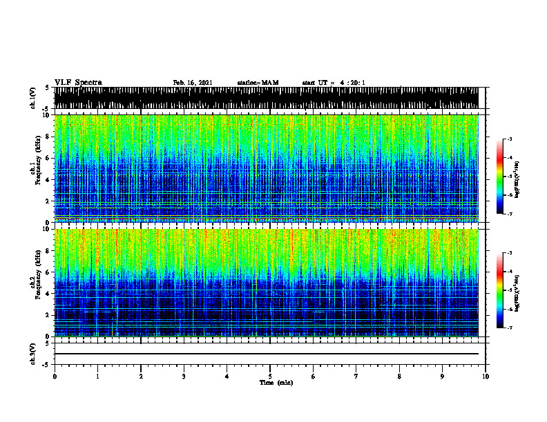Screen dimensions: 547x422
Task: Click time axis tick label 1
Action: 97,376
